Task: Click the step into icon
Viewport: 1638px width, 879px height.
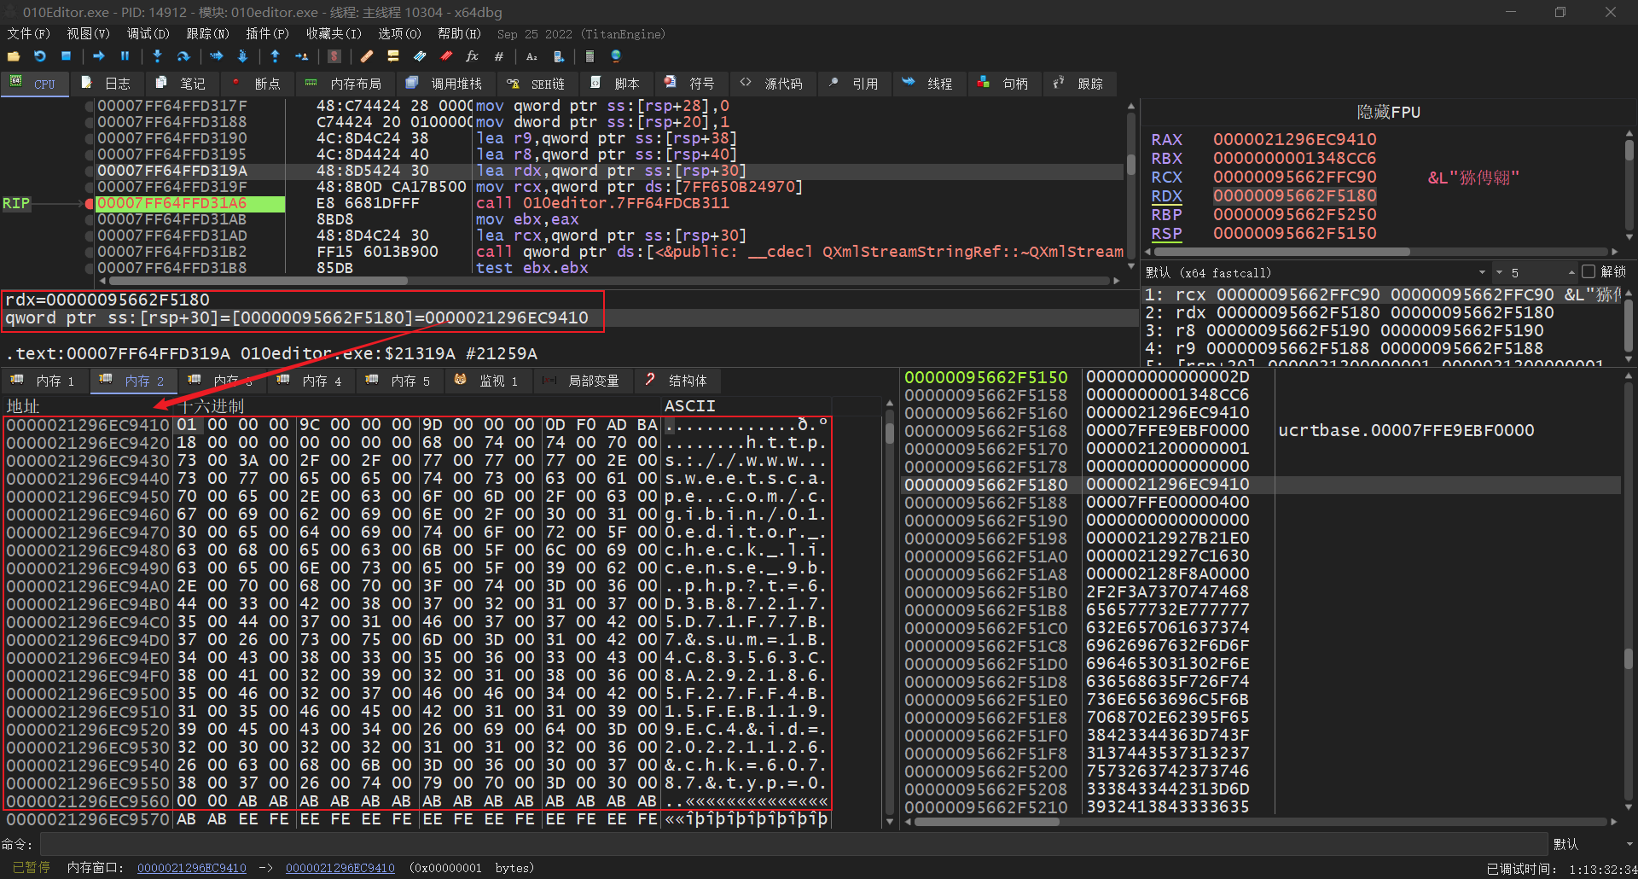Action: point(157,56)
